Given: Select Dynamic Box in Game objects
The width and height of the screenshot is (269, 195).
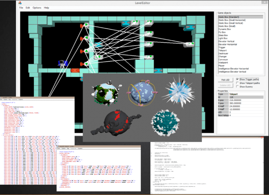Looking at the screenshot, I should [241, 29].
